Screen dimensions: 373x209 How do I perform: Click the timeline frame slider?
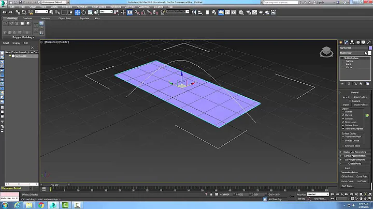click(x=55, y=185)
